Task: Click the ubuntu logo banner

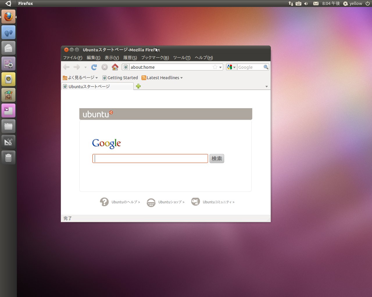Action: coord(166,114)
